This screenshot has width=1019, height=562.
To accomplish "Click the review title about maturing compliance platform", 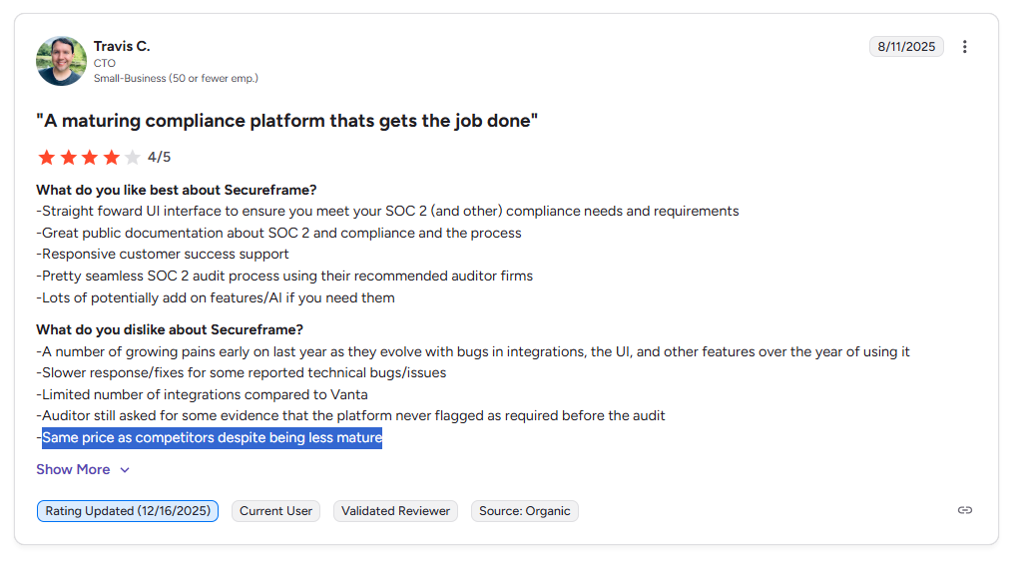I will pyautogui.click(x=286, y=121).
